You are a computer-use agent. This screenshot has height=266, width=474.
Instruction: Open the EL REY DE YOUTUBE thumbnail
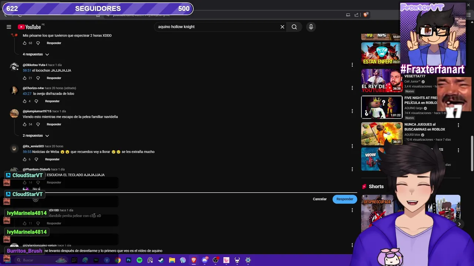tap(382, 81)
